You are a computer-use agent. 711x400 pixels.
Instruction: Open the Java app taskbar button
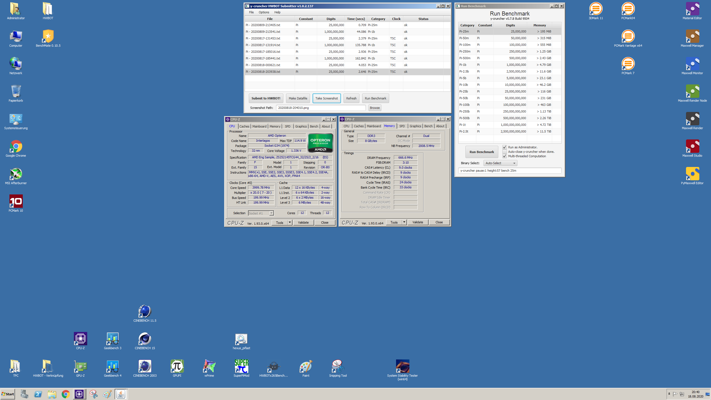[x=121, y=394]
